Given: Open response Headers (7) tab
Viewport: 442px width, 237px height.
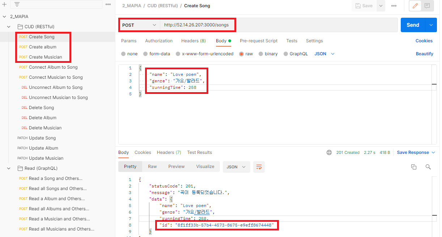Looking at the screenshot, I should 169,152.
